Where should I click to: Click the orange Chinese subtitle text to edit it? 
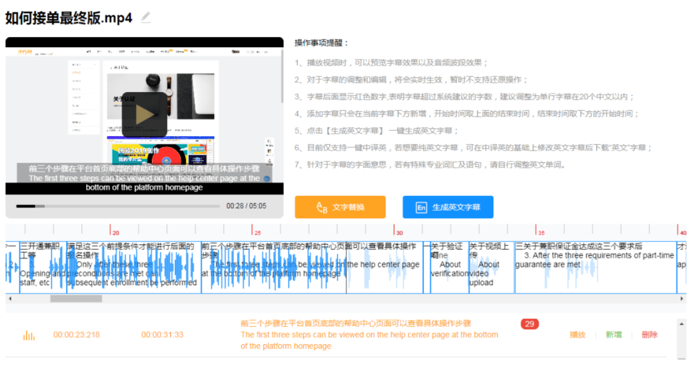355,323
